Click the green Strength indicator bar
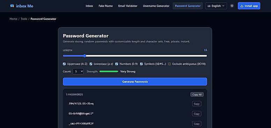 pyautogui.click(x=109, y=71)
